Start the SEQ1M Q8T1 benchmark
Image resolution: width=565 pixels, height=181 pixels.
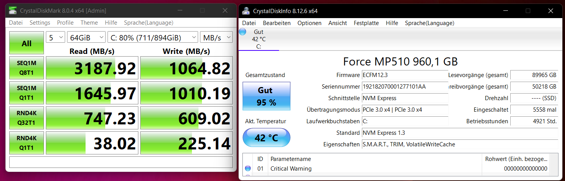27,68
